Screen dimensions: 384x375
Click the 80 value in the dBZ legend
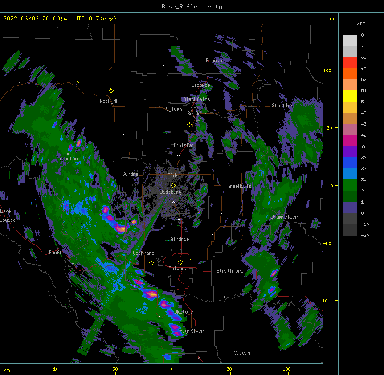(x=364, y=35)
